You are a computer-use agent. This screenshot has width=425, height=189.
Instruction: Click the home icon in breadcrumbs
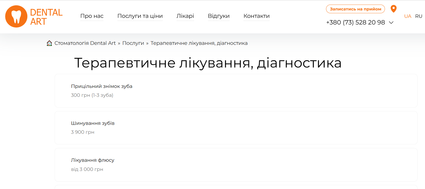(x=49, y=43)
